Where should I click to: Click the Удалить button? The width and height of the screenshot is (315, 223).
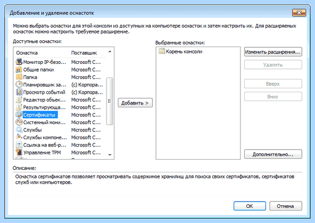click(x=273, y=65)
